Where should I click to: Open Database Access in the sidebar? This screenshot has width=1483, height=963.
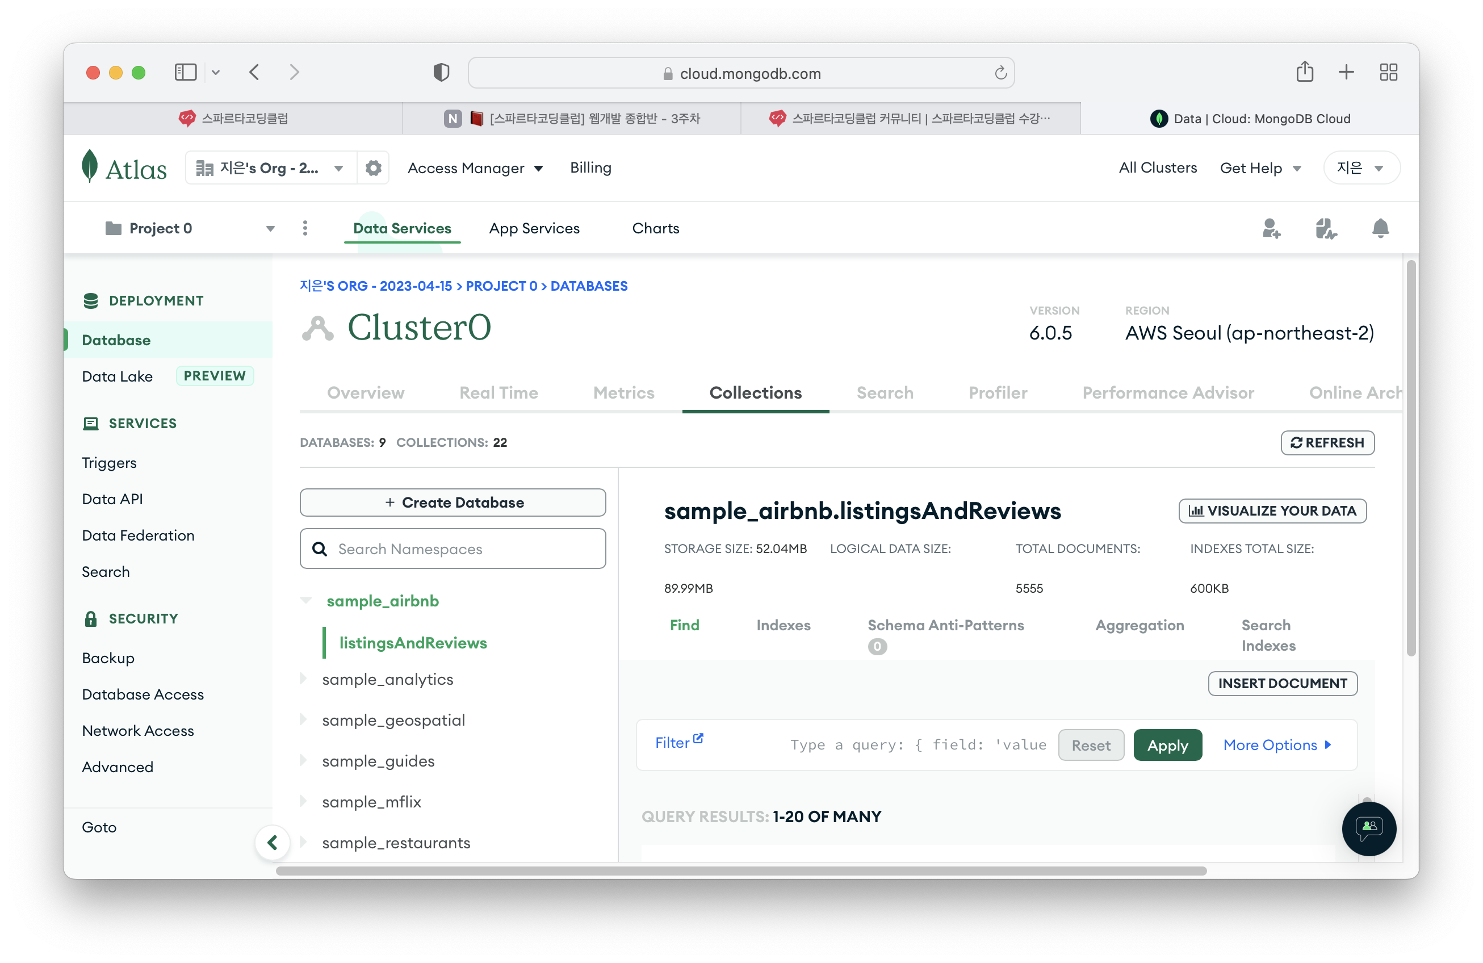click(143, 694)
